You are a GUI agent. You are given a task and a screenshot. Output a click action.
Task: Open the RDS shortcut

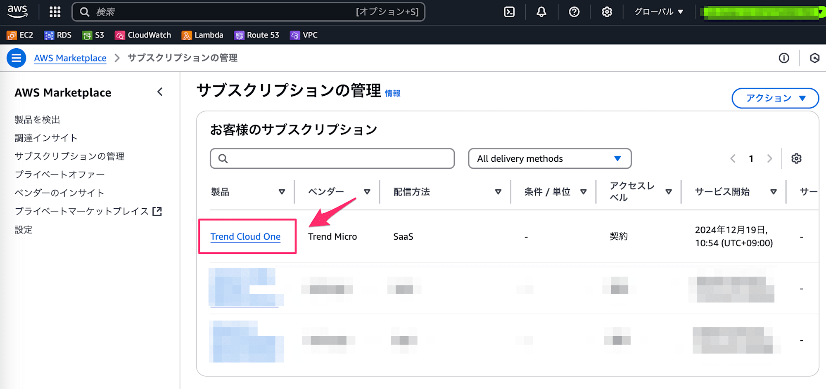click(x=58, y=35)
